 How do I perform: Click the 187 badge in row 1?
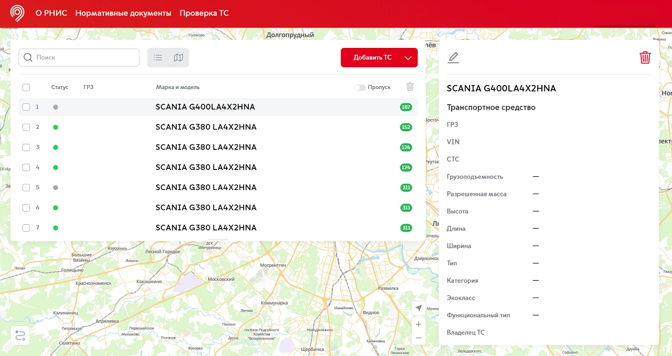(406, 107)
